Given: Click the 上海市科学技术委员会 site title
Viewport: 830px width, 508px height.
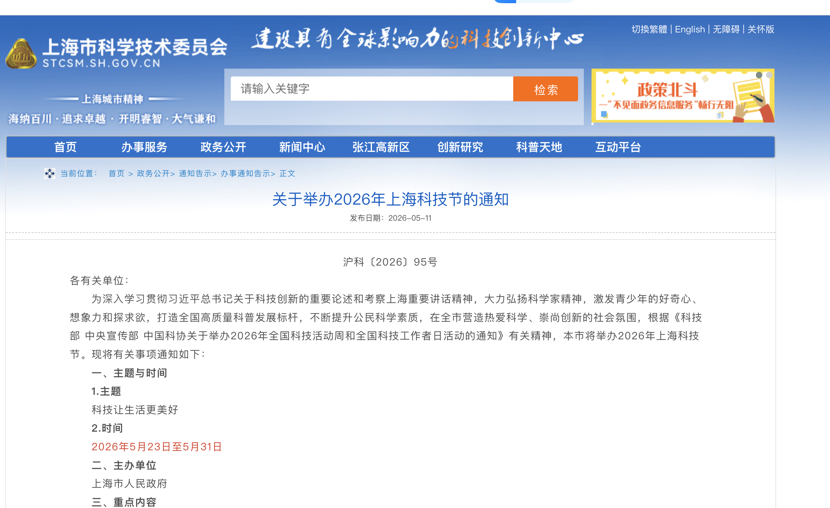Looking at the screenshot, I should pyautogui.click(x=135, y=47).
